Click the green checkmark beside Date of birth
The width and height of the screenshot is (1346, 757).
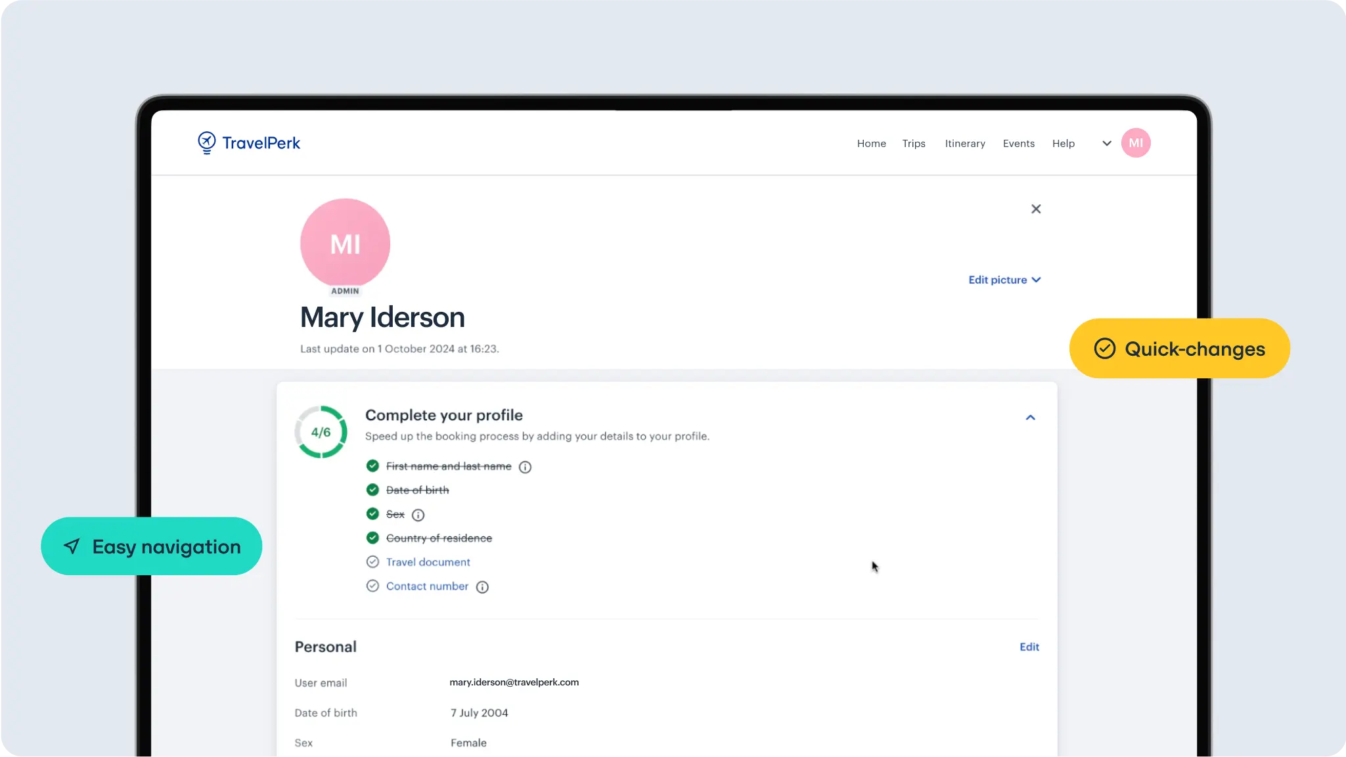pyautogui.click(x=372, y=489)
